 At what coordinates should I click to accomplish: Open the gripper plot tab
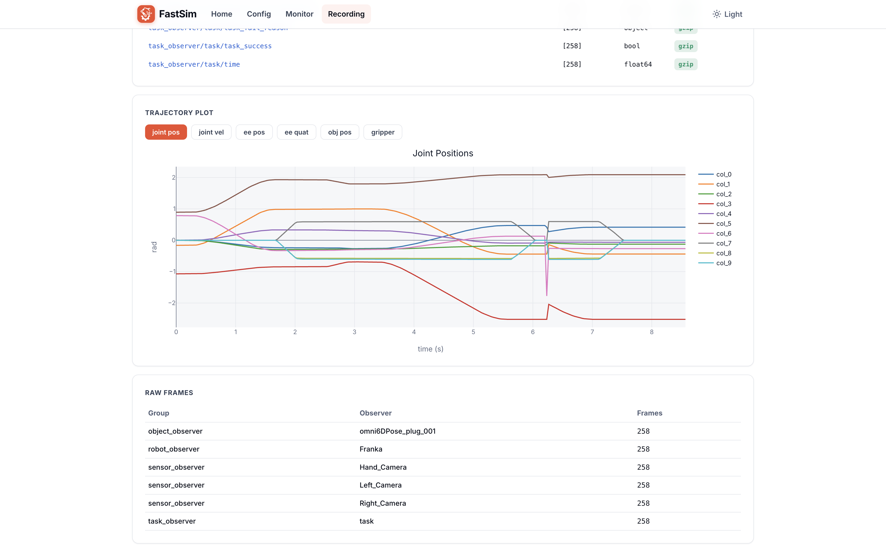tap(383, 132)
